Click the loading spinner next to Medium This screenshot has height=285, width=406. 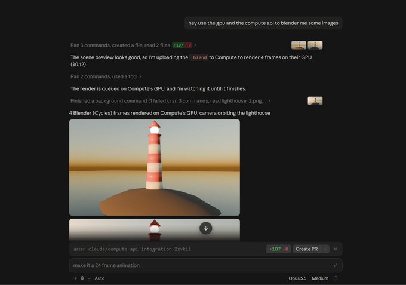coord(336,278)
